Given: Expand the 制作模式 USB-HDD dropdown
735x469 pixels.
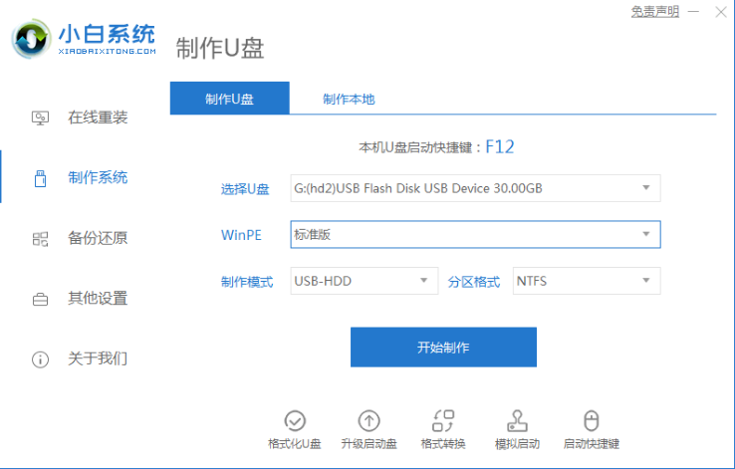Looking at the screenshot, I should click(423, 281).
